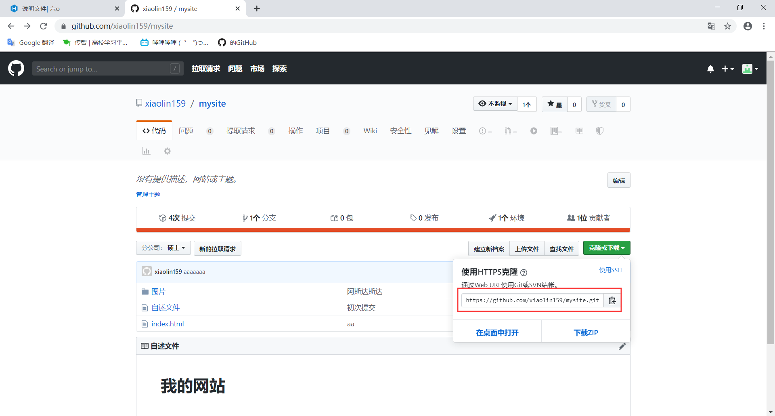Select the 代码 tab

(154, 131)
